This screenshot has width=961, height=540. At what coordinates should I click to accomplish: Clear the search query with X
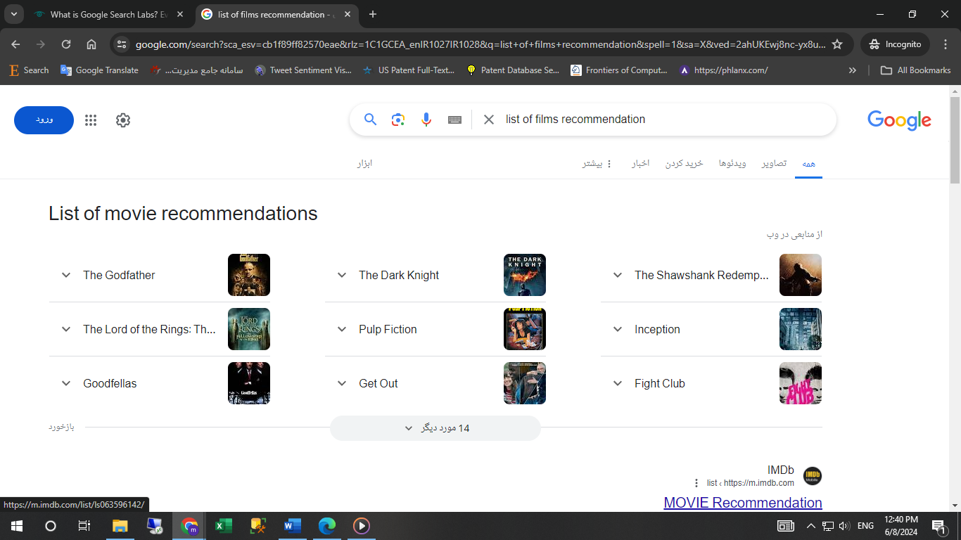click(489, 120)
